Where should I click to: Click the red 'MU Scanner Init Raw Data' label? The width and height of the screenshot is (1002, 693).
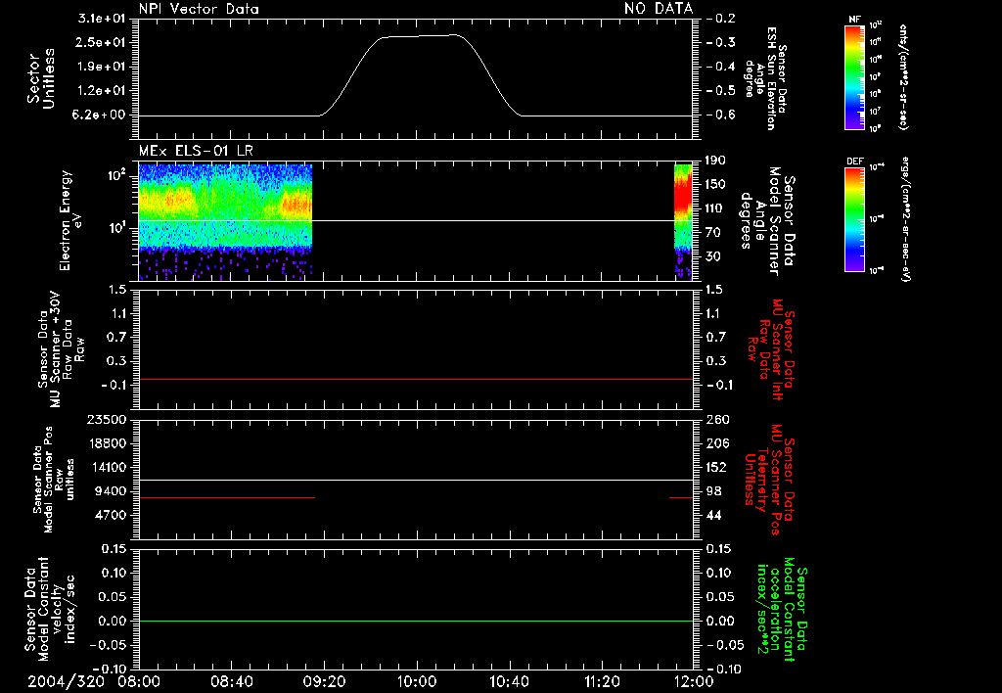tap(771, 350)
